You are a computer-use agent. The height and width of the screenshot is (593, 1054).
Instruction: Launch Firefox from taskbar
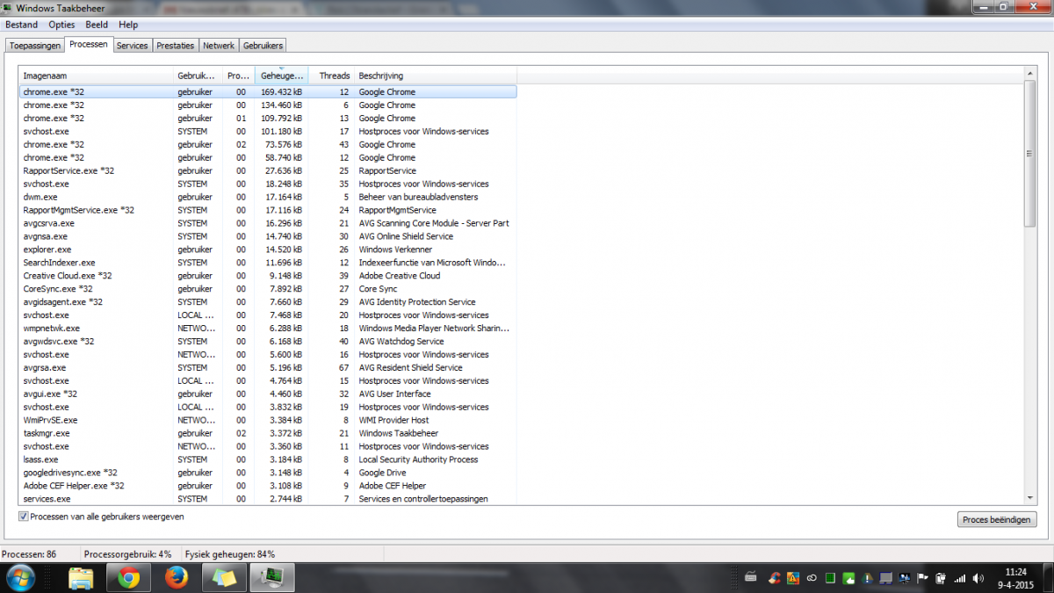[177, 578]
